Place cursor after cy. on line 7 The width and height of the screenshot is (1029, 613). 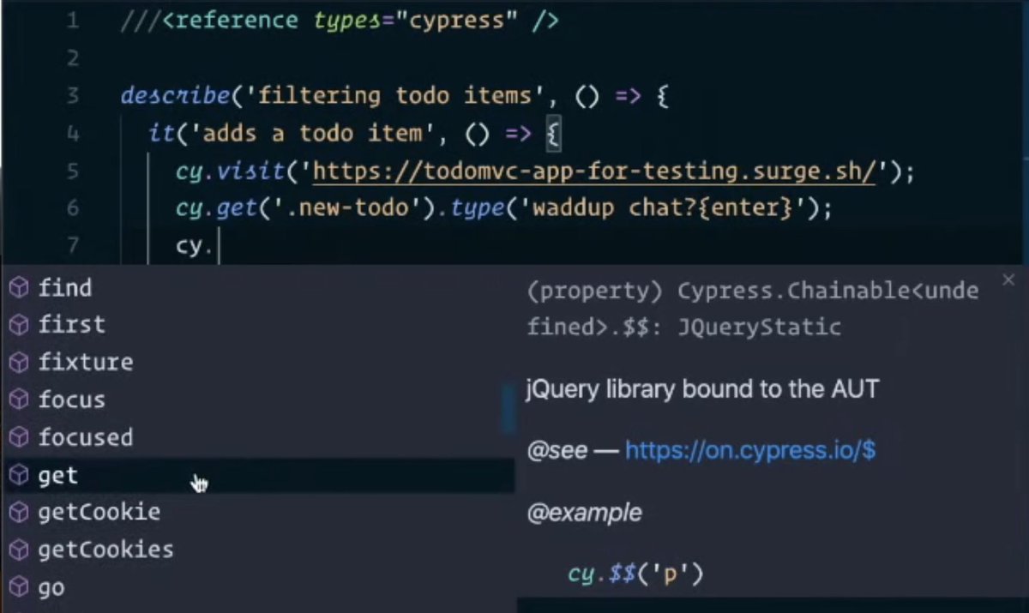tap(219, 247)
